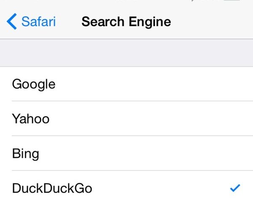Click the blue "Safari" back text
The image size is (253, 198).
(x=39, y=21)
